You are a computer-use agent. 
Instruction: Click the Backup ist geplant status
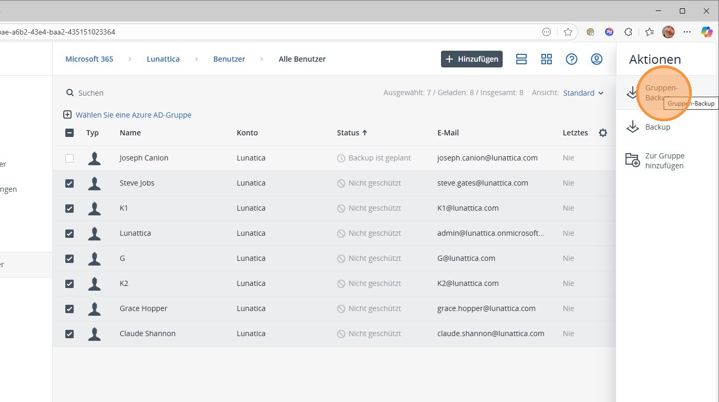coord(374,158)
